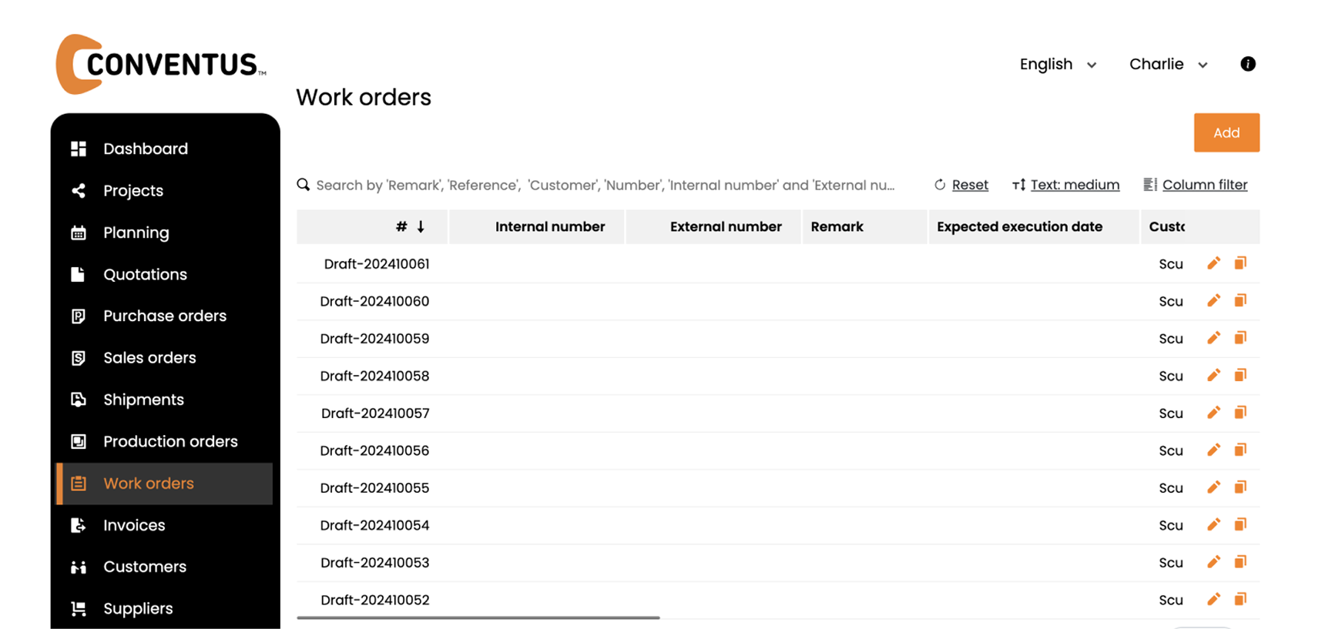Click the descending sort arrow on # column
The image size is (1325, 629).
click(x=421, y=226)
